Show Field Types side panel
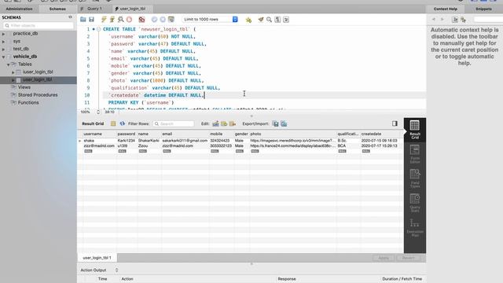The width and height of the screenshot is (503, 283). click(x=415, y=178)
